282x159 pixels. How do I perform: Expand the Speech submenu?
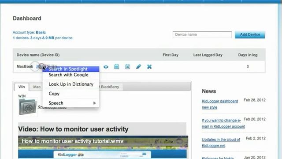[x=71, y=103]
